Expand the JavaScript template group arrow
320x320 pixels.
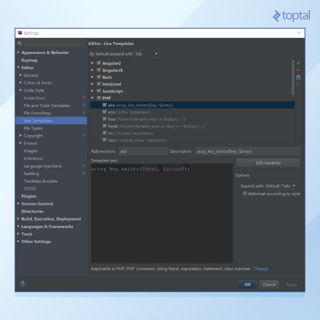(92, 91)
